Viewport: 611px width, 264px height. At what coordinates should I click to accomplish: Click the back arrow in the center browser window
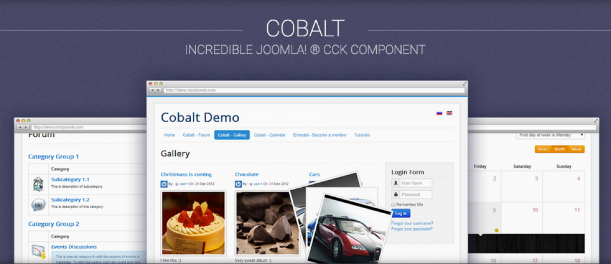[x=152, y=90]
